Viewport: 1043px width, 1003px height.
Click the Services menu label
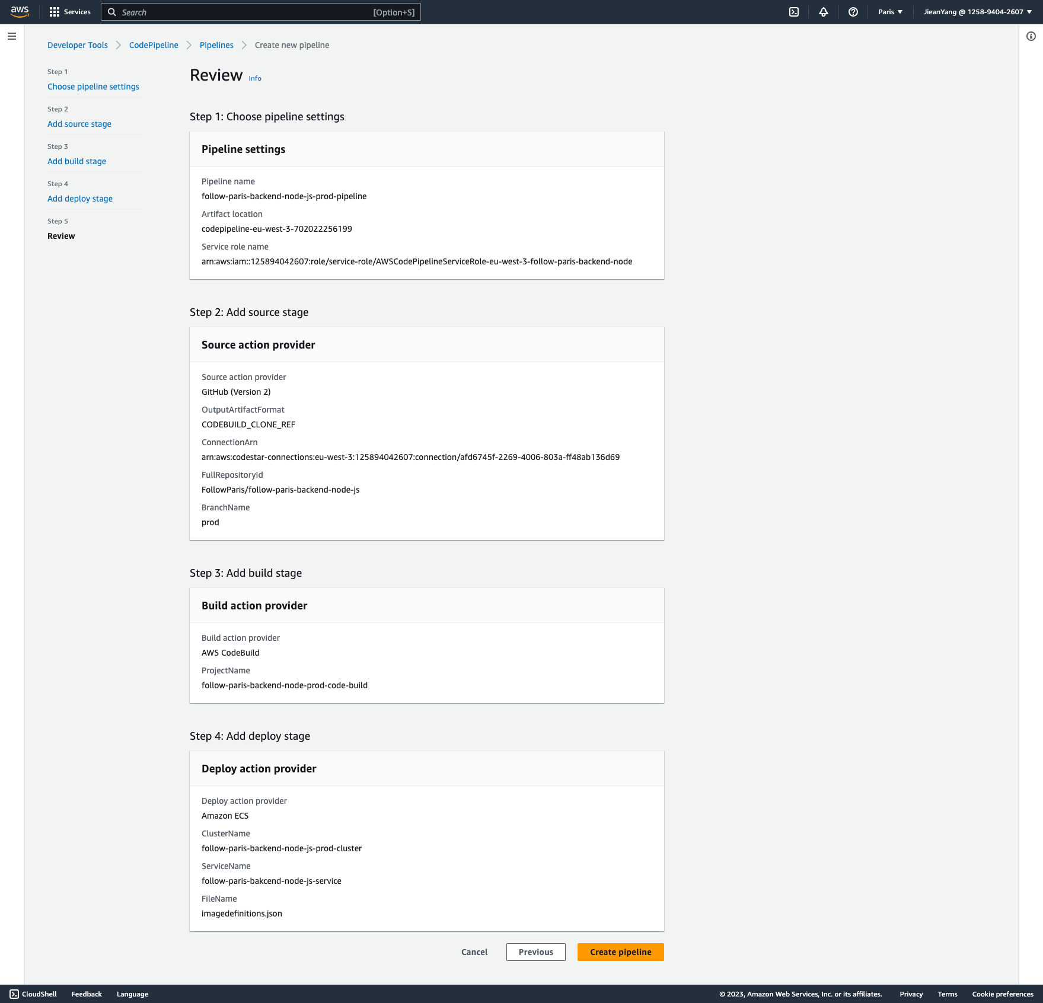pos(77,12)
